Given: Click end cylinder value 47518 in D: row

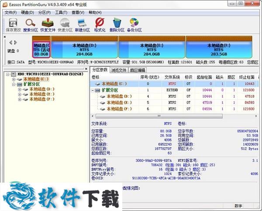Looking at the screenshot, I should [249, 97].
